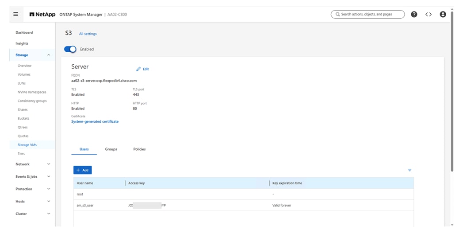
Task: Open Consistency groups
Action: click(x=32, y=101)
